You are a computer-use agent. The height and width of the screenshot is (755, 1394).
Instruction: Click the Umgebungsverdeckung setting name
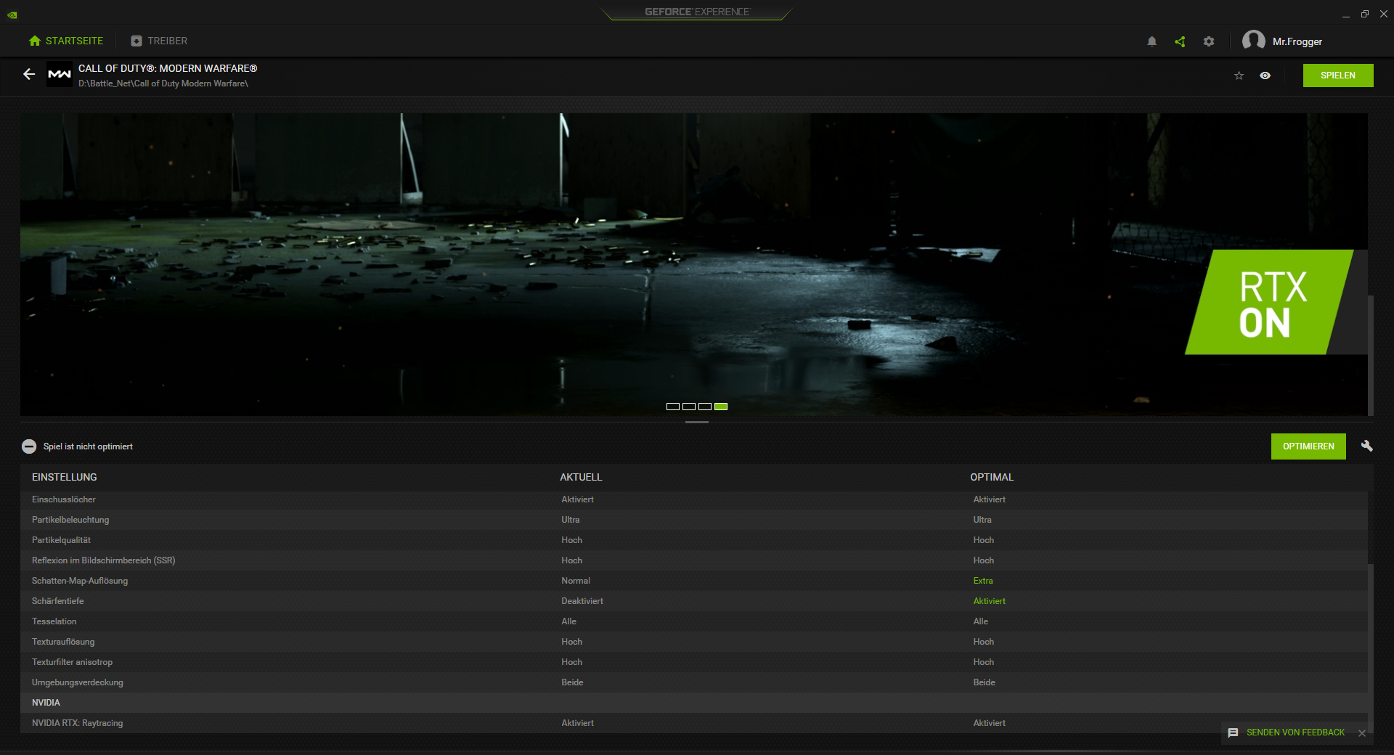click(78, 682)
